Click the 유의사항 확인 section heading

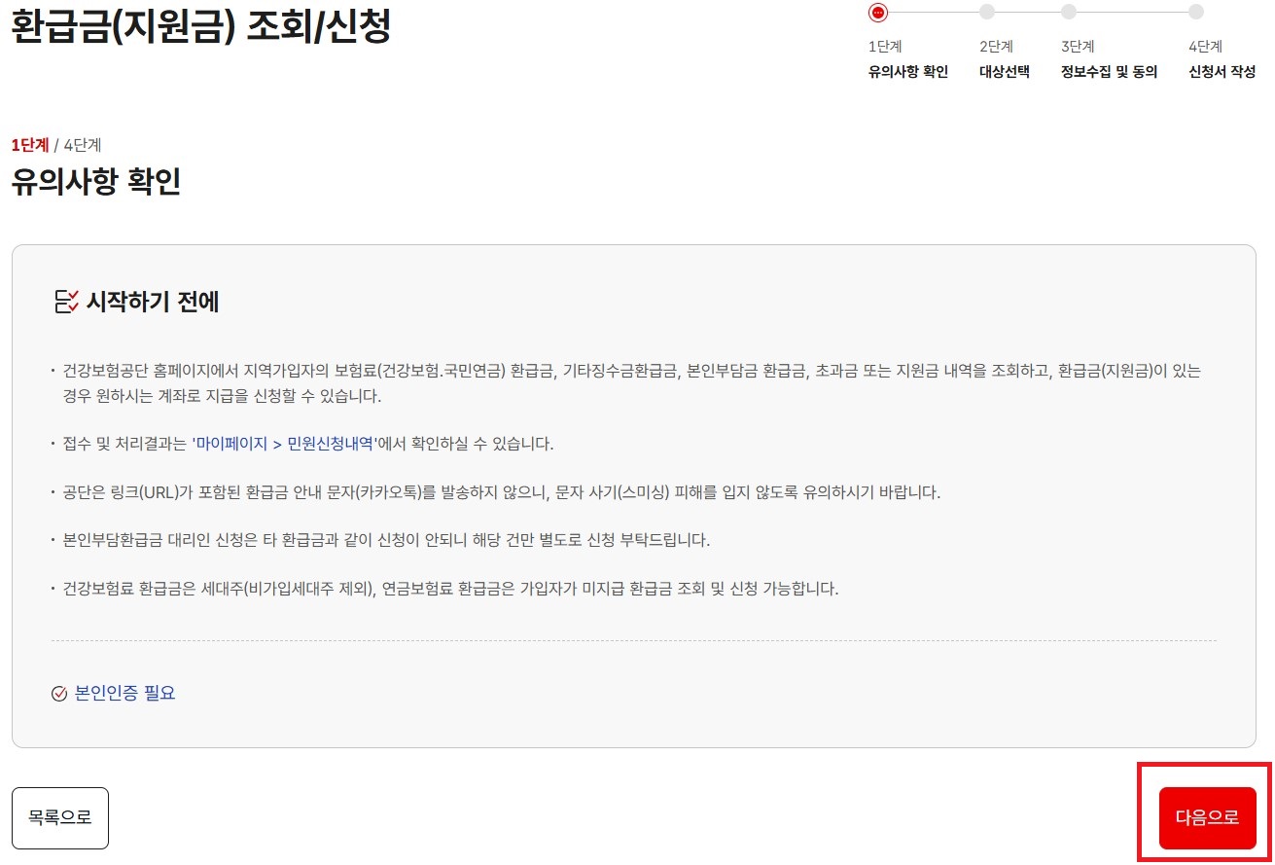click(96, 182)
